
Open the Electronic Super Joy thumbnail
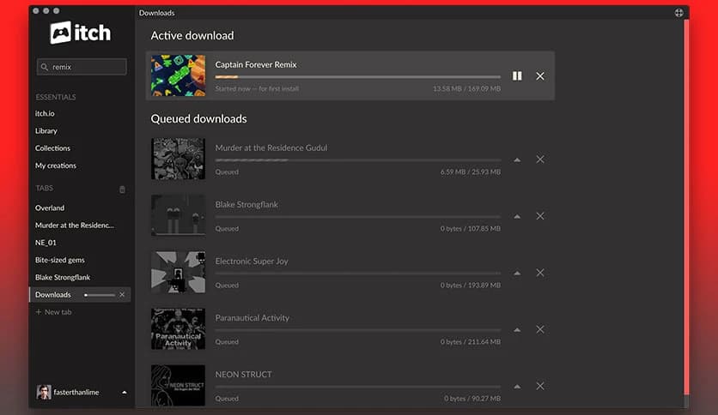coord(178,272)
